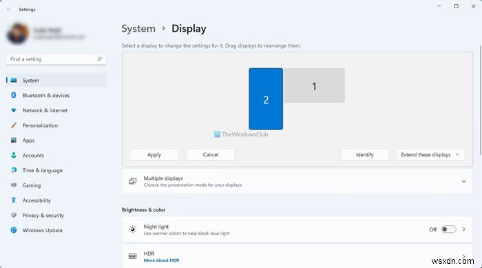The image size is (482, 268).
Task: Open Night light settings arrow
Action: coord(464,229)
